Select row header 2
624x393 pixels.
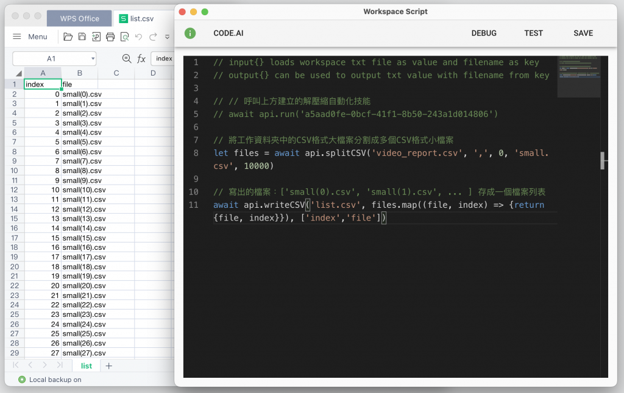coord(15,94)
